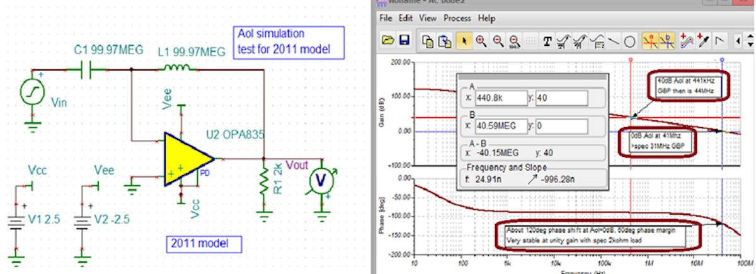The height and width of the screenshot is (274, 756).
Task: Pick the circle drawing tool
Action: 629,42
